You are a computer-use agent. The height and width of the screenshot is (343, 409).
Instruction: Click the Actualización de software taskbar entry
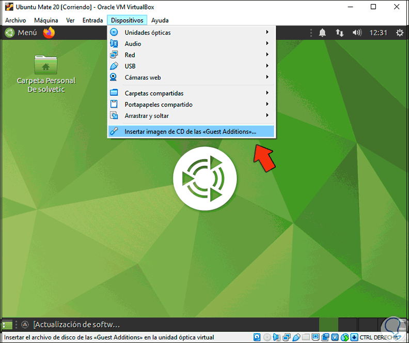click(71, 325)
